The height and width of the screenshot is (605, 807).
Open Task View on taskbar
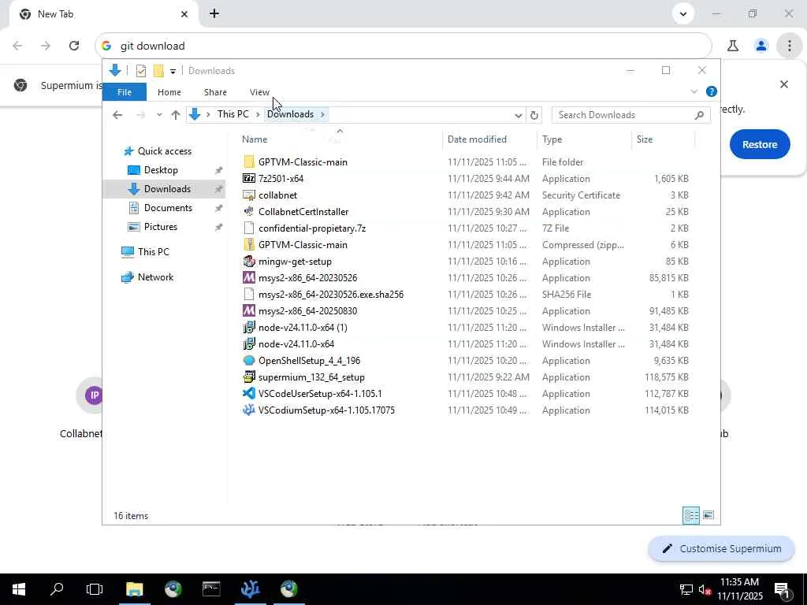(95, 589)
